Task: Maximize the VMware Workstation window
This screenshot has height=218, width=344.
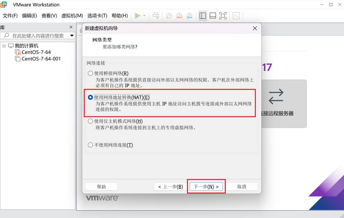Action: (x=331, y=4)
